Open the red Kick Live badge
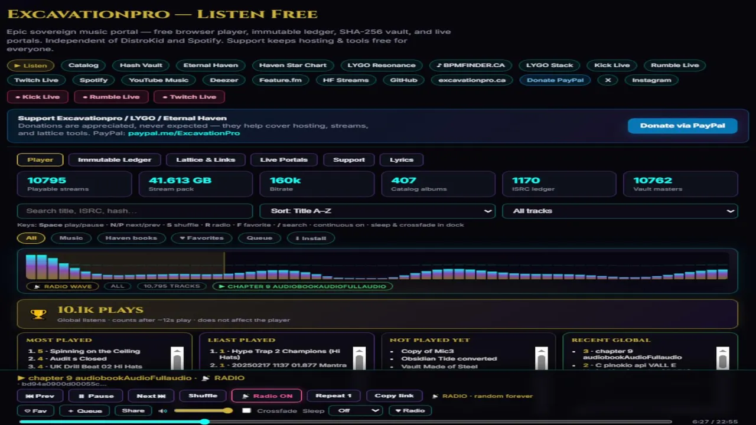The width and height of the screenshot is (756, 425). 38,97
